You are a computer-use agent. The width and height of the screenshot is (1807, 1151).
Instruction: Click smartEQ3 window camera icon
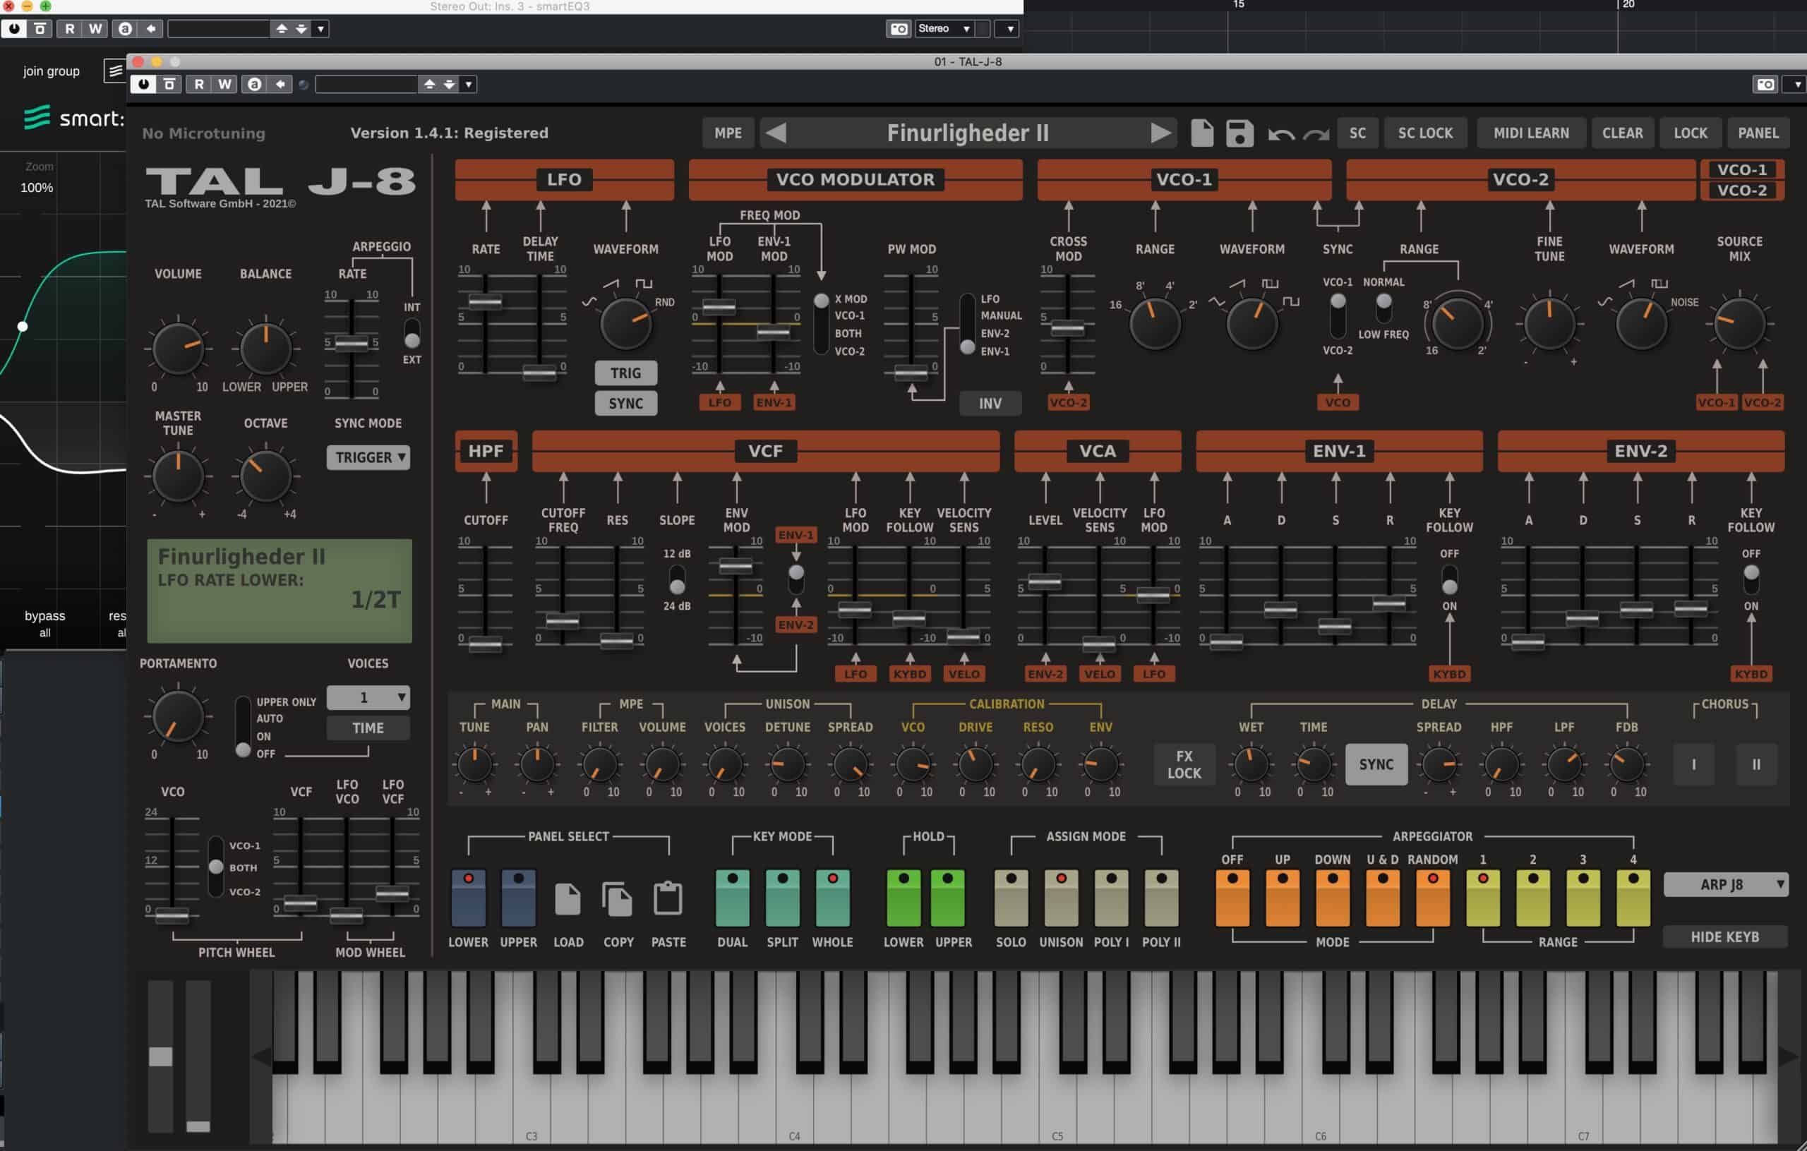point(899,28)
